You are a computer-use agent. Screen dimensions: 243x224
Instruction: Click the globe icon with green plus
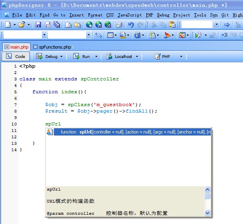[x=108, y=25]
